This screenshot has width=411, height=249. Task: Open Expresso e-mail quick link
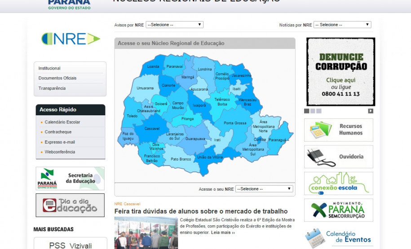60,142
